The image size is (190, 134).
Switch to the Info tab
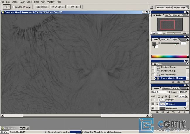pos(167,15)
